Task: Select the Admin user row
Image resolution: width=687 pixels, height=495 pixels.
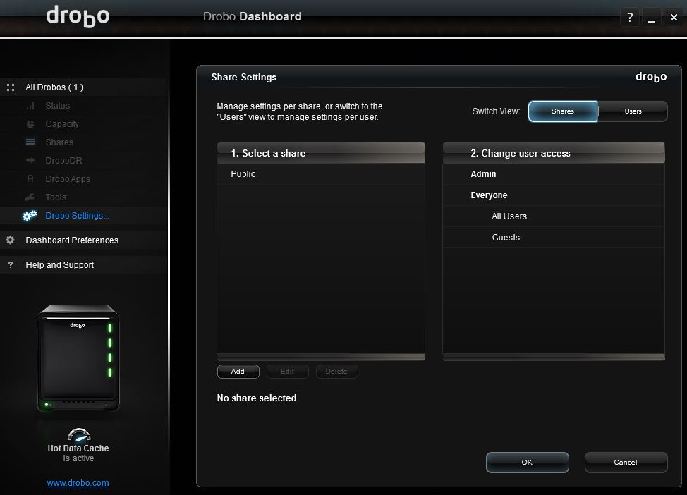Action: (554, 174)
